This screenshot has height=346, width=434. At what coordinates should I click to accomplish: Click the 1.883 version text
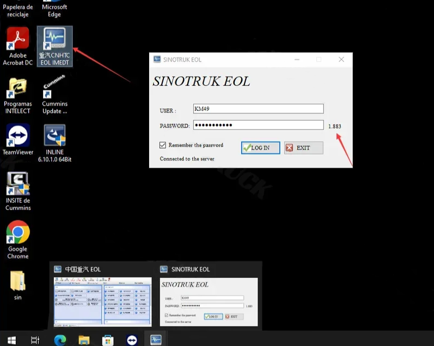tap(335, 126)
